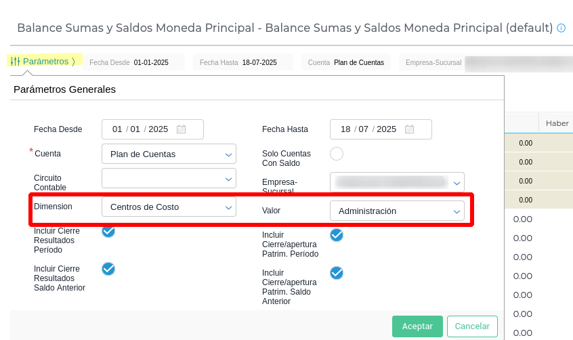This screenshot has height=340, width=573.
Task: Open calendar picker for Fecha Desde
Action: tap(181, 129)
